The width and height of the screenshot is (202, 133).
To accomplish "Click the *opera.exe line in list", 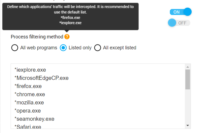I will coord(28,111).
